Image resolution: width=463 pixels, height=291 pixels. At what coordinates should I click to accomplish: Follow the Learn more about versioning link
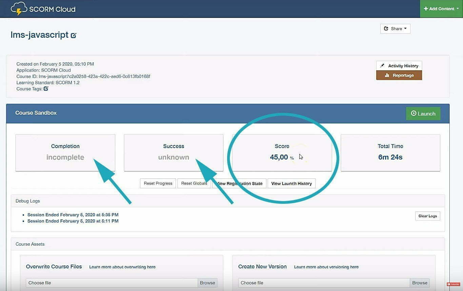click(326, 267)
